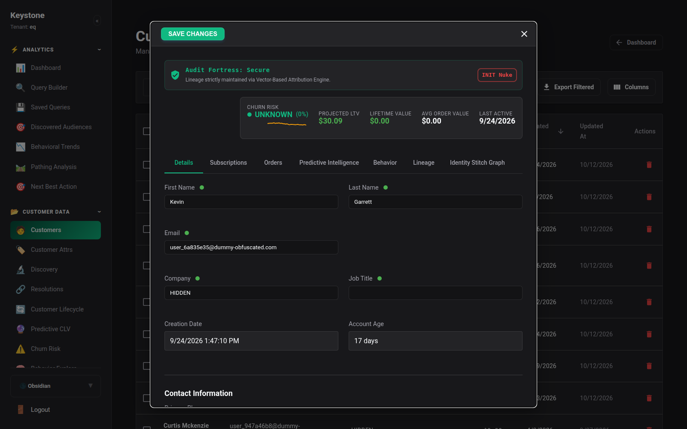Image resolution: width=687 pixels, height=429 pixels.
Task: Open Query Builder magnifier icon
Action: click(21, 88)
